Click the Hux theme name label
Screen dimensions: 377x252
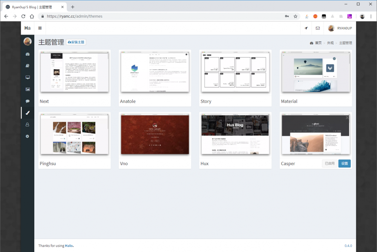(x=204, y=164)
